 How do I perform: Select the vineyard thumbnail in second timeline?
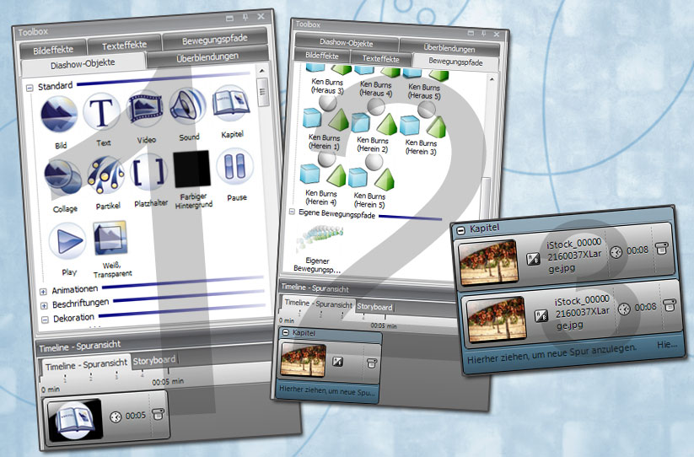304,360
